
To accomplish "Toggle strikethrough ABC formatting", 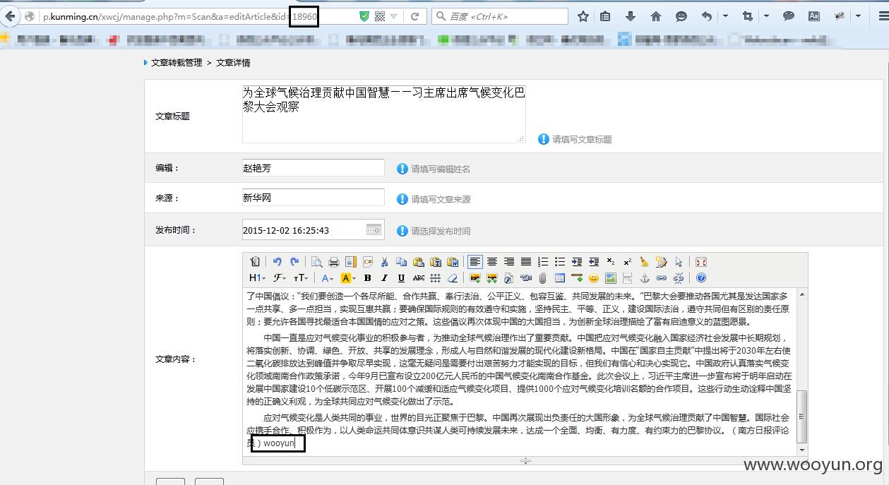I will 418,278.
